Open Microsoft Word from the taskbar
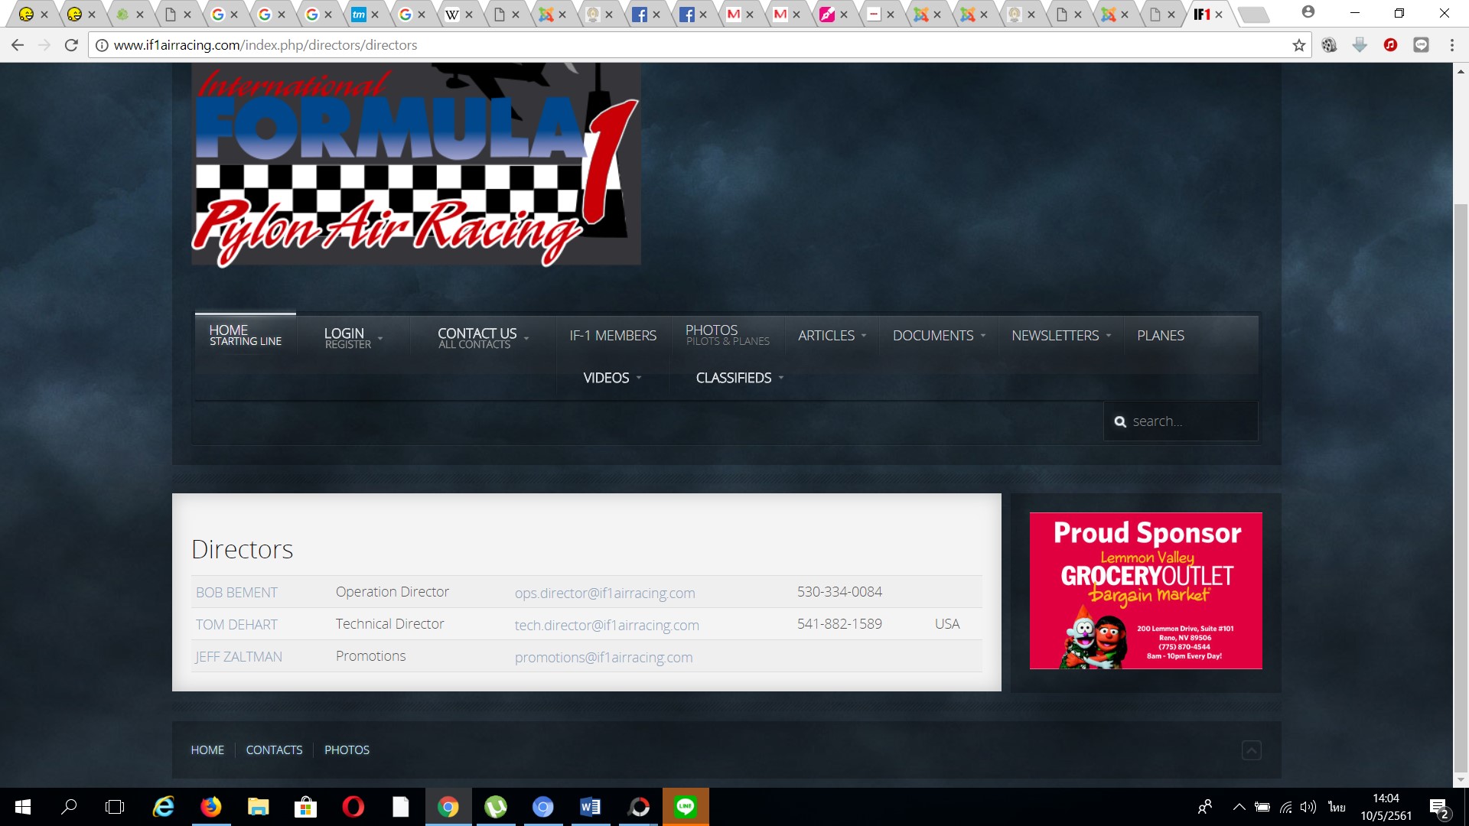1469x826 pixels. click(591, 807)
